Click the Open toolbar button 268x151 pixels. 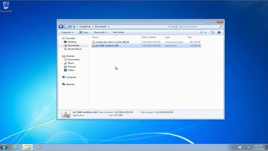(84, 32)
